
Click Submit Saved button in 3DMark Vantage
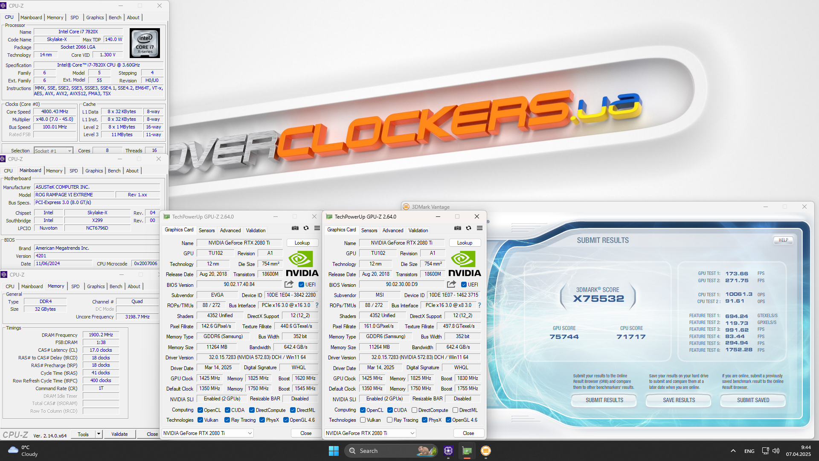pyautogui.click(x=753, y=400)
